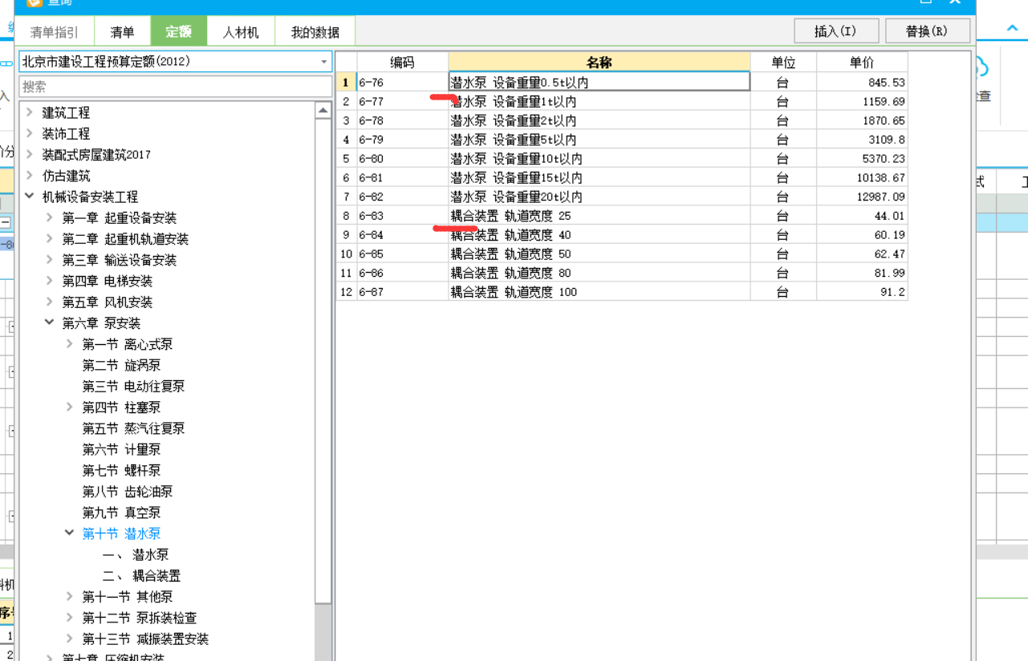
Task: Select 第六节 计量泵
Action: tap(121, 449)
